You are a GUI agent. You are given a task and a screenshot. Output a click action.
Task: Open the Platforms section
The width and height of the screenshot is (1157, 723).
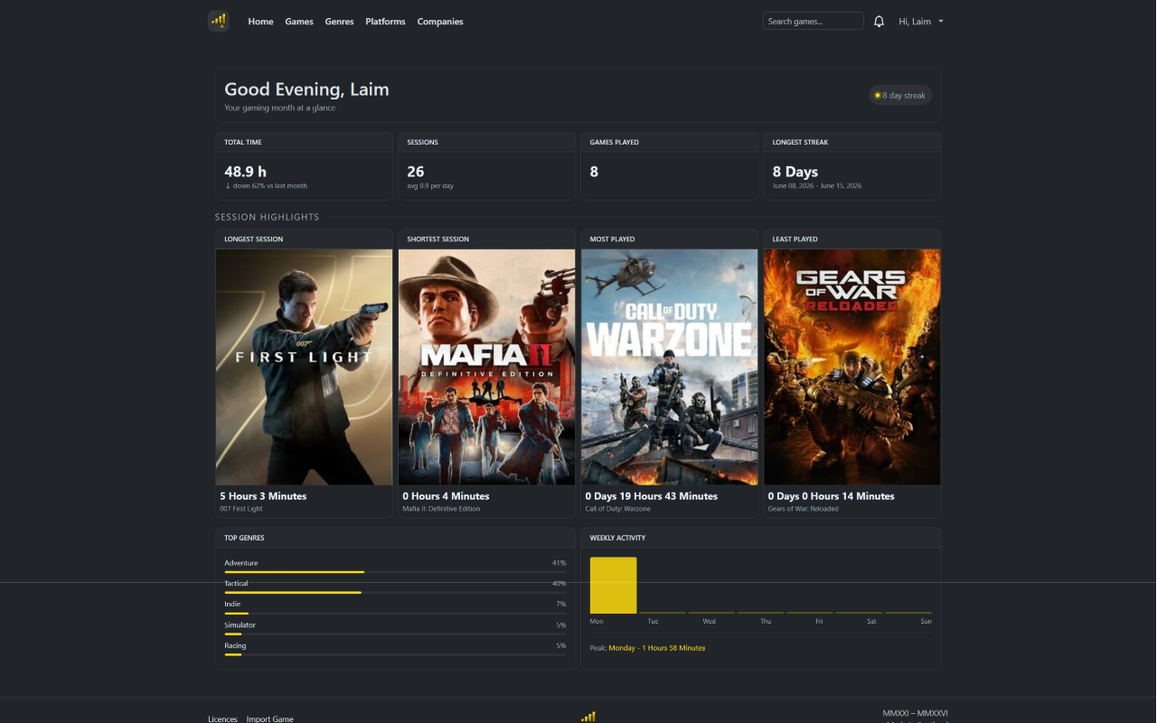tap(385, 22)
